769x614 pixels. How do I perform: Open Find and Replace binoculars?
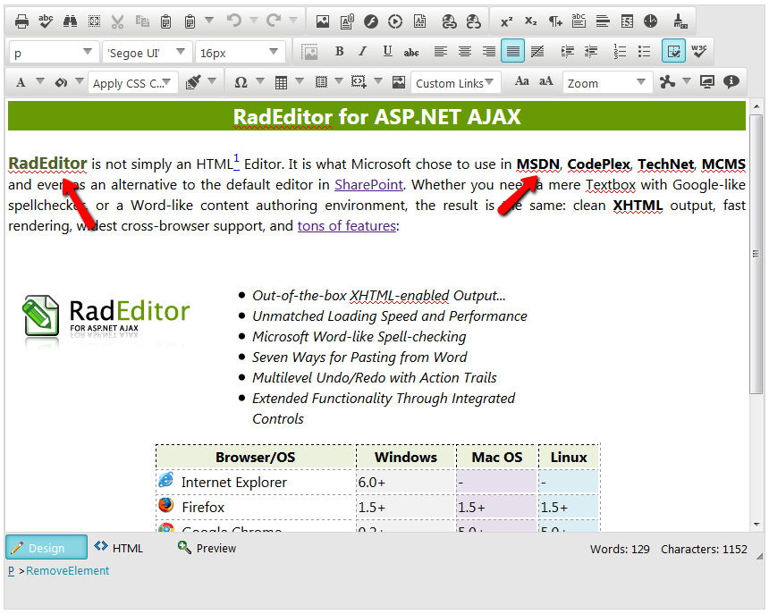coord(70,21)
